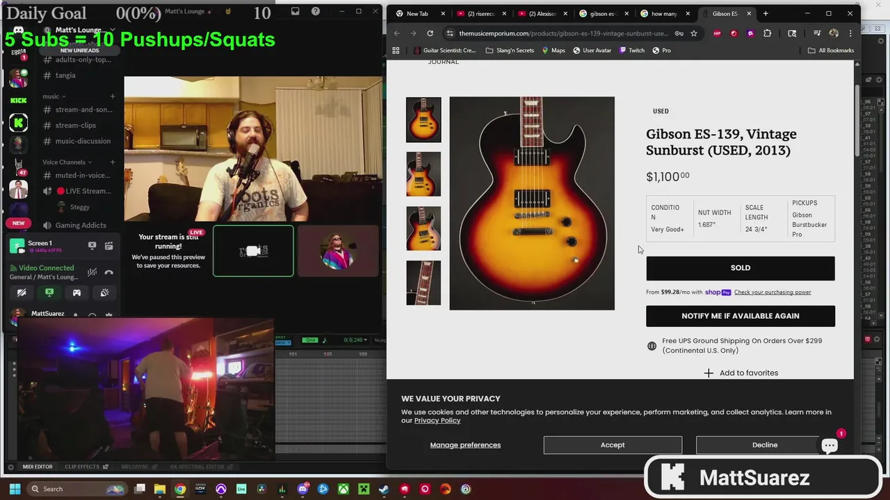
Task: Open Discord inbox icon in title bar
Action: tap(295, 11)
